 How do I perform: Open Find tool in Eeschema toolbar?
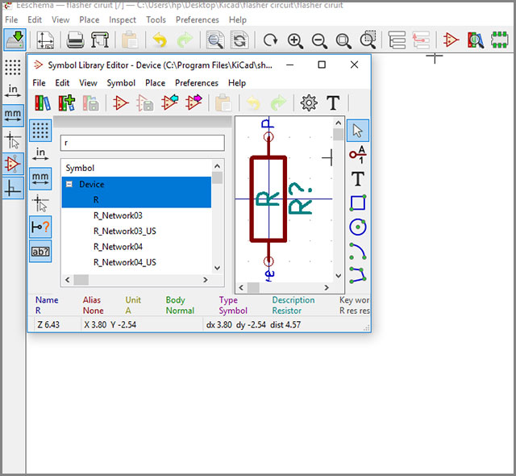[215, 40]
